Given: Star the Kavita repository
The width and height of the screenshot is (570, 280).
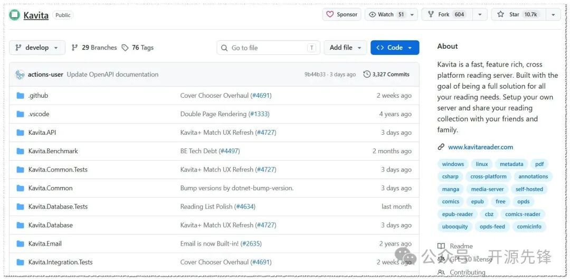Looking at the screenshot, I should 518,15.
